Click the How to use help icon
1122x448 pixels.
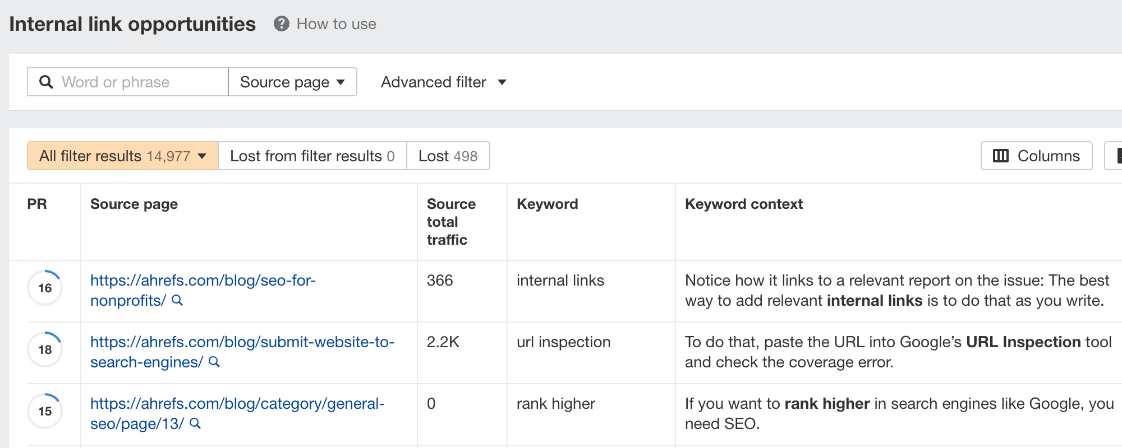(x=281, y=24)
